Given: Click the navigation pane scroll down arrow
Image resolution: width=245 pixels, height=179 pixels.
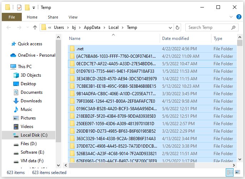Looking at the screenshot, I should (59, 165).
